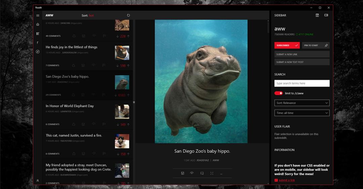
Task: Click 'Submit a new link' button
Action: coord(302,54)
